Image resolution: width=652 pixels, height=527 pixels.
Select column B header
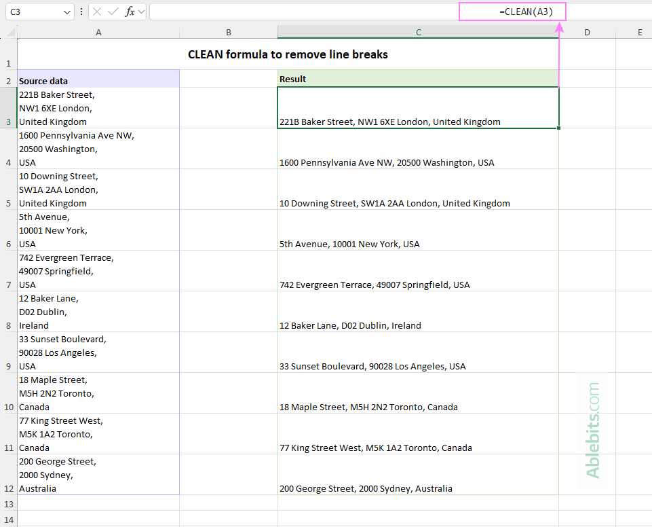coord(229,32)
